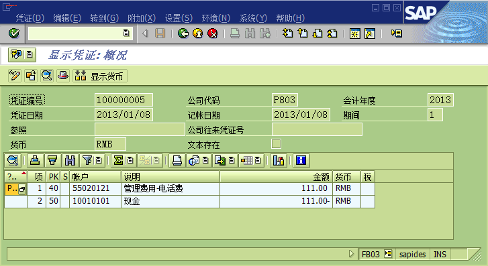Click the blue End-user documentation info icon
The image size is (488, 266).
coord(301,161)
